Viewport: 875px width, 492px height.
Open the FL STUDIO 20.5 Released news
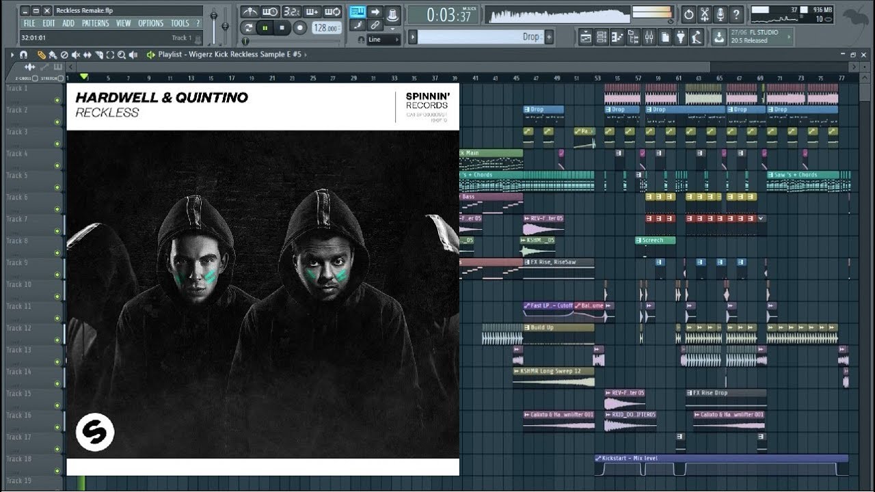click(x=761, y=37)
